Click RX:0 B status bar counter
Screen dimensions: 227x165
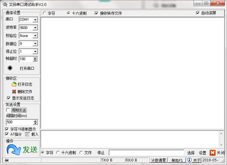click(x=131, y=160)
